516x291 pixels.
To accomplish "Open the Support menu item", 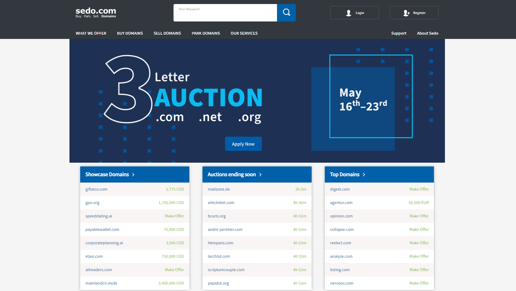I will [x=399, y=33].
